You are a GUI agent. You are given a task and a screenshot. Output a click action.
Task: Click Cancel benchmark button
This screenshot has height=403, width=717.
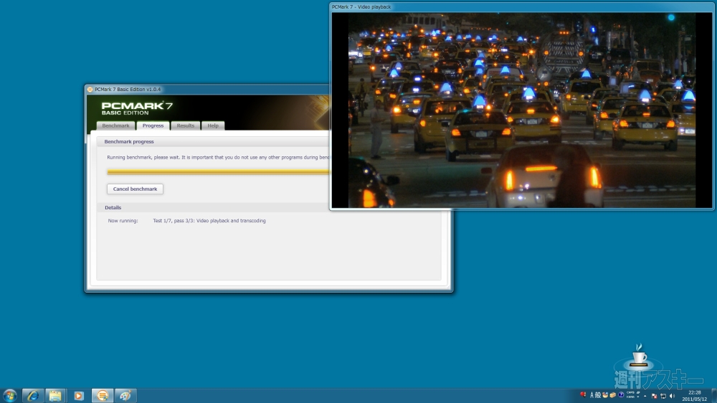click(135, 189)
